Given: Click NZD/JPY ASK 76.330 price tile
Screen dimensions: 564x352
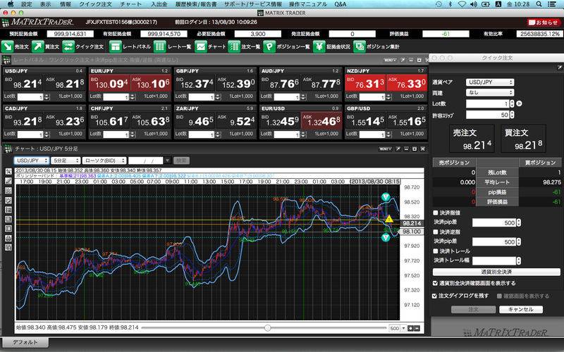Looking at the screenshot, I should pos(407,83).
